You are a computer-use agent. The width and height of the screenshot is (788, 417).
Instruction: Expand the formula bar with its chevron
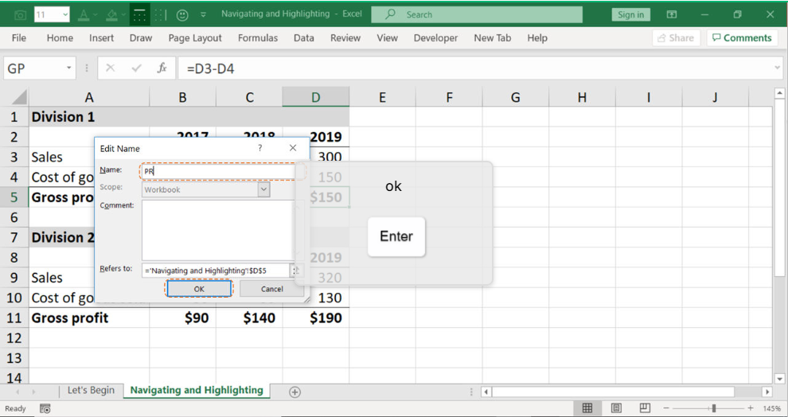coord(777,68)
